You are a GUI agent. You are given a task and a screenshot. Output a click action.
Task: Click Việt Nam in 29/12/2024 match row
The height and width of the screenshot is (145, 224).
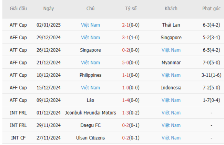point(90,38)
